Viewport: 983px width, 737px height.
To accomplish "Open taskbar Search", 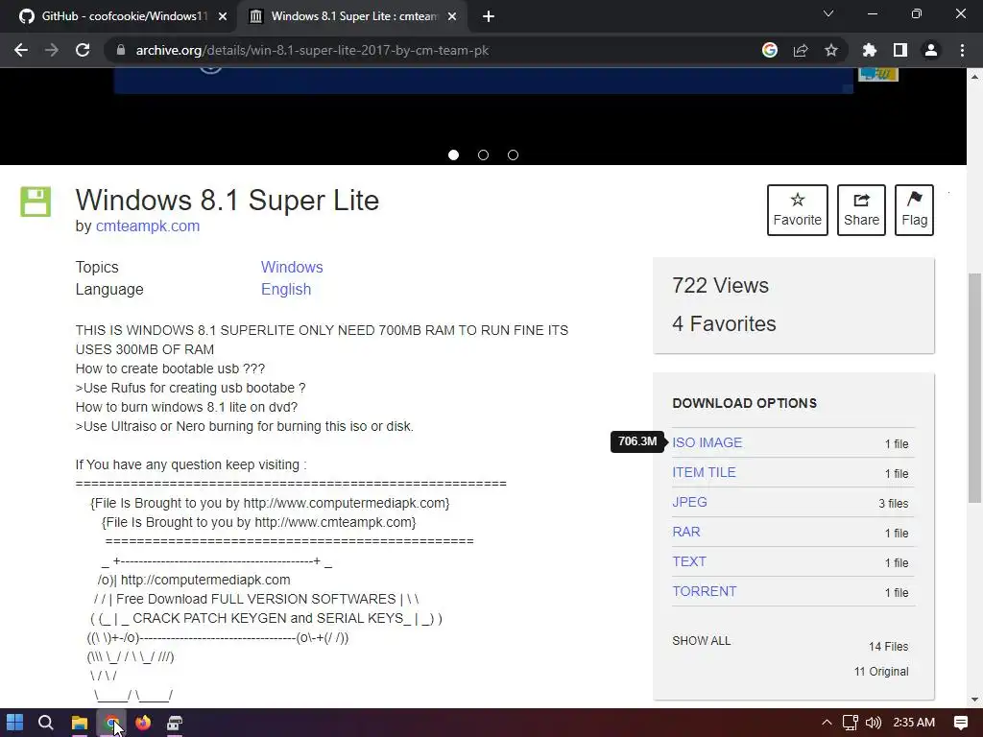I will 46,723.
